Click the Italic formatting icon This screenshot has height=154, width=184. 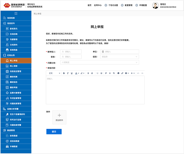coord(68,73)
